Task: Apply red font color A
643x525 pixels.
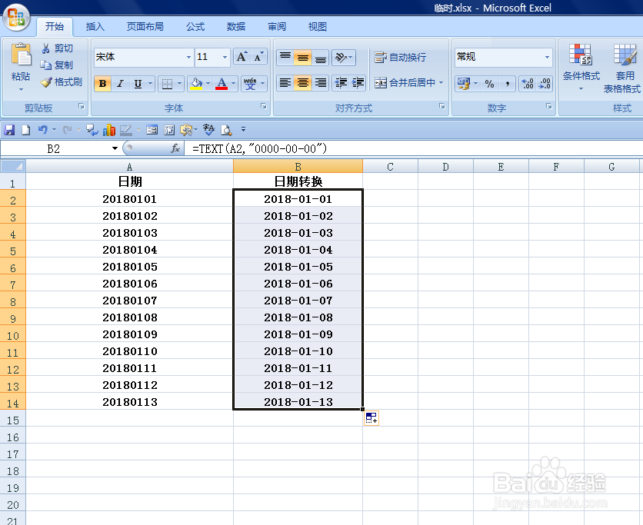Action: click(222, 84)
